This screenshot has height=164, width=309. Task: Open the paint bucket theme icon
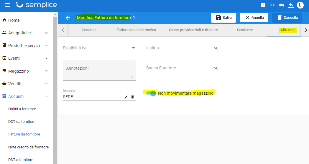[291, 5]
